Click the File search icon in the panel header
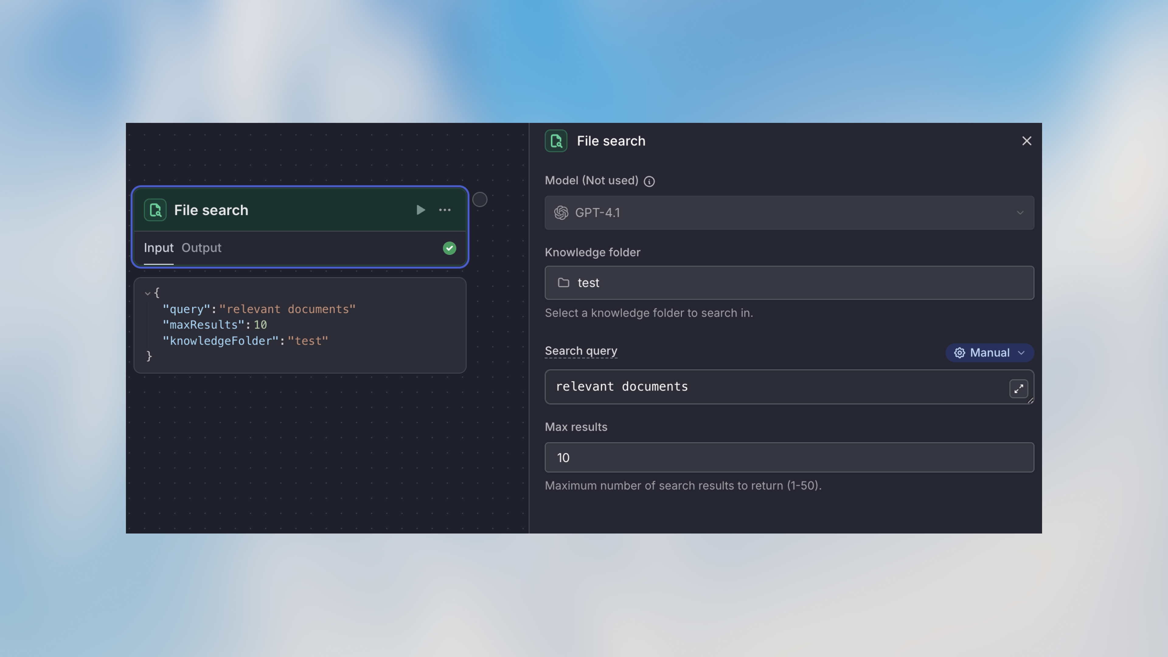The width and height of the screenshot is (1168, 657). 555,141
